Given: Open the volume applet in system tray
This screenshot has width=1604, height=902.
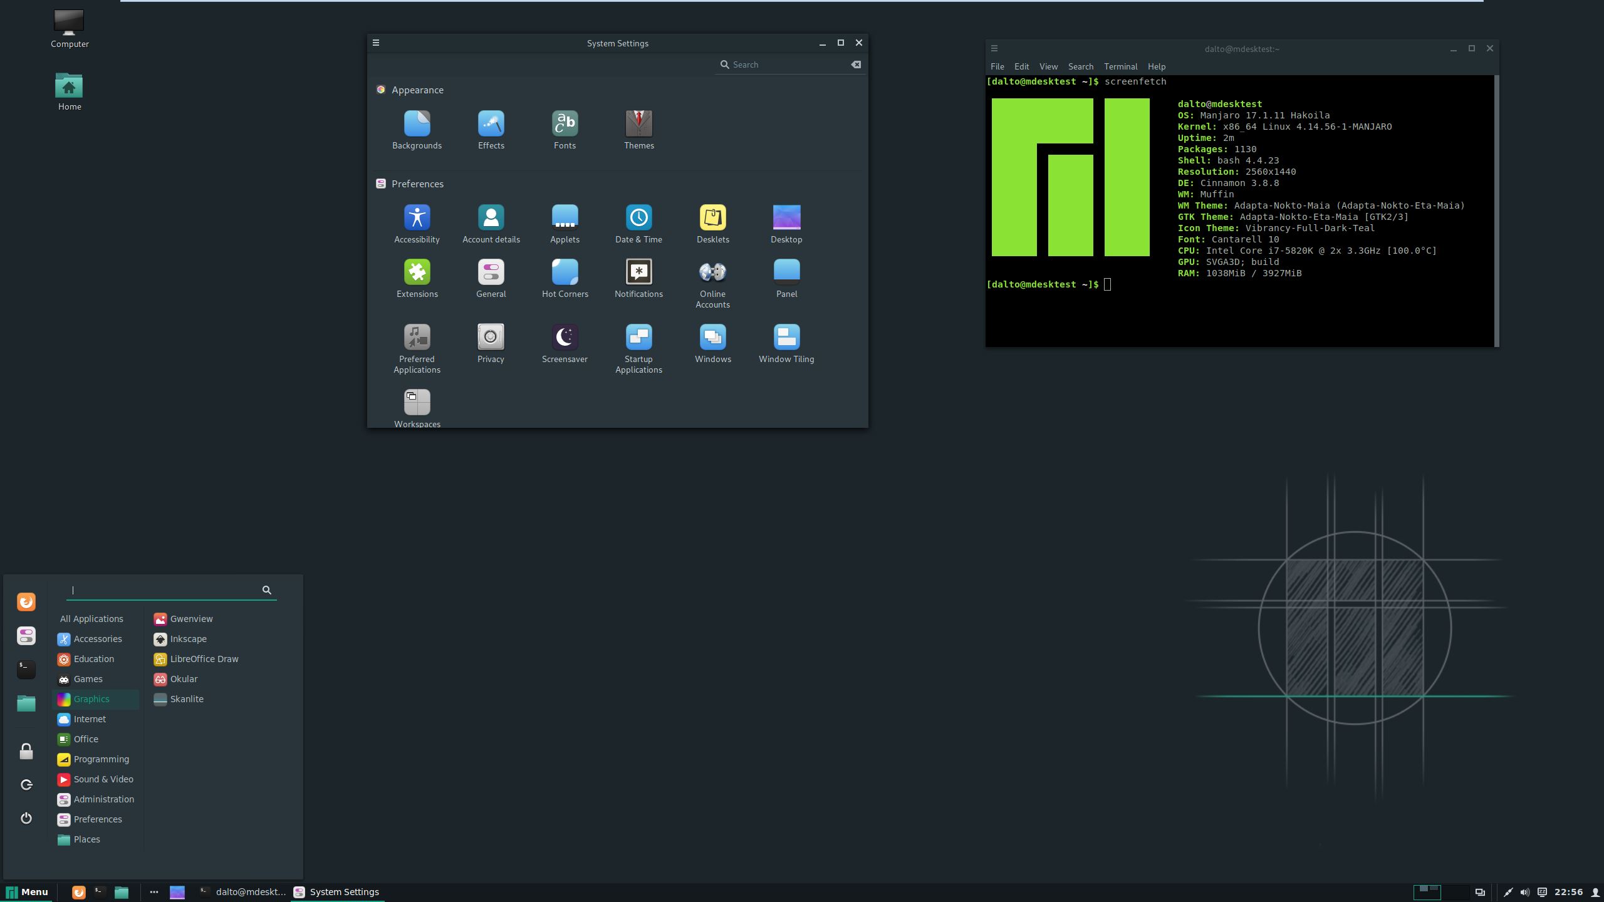Looking at the screenshot, I should pyautogui.click(x=1524, y=892).
